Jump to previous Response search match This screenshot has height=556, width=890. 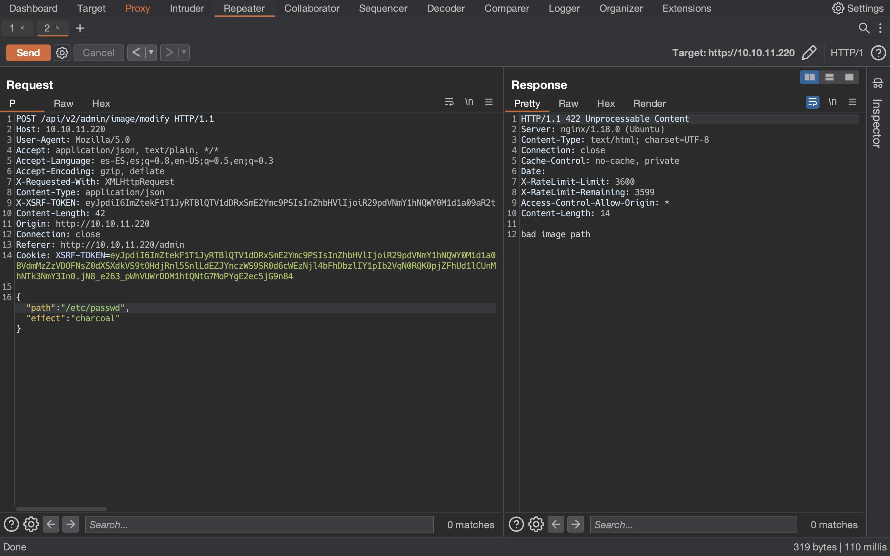556,524
